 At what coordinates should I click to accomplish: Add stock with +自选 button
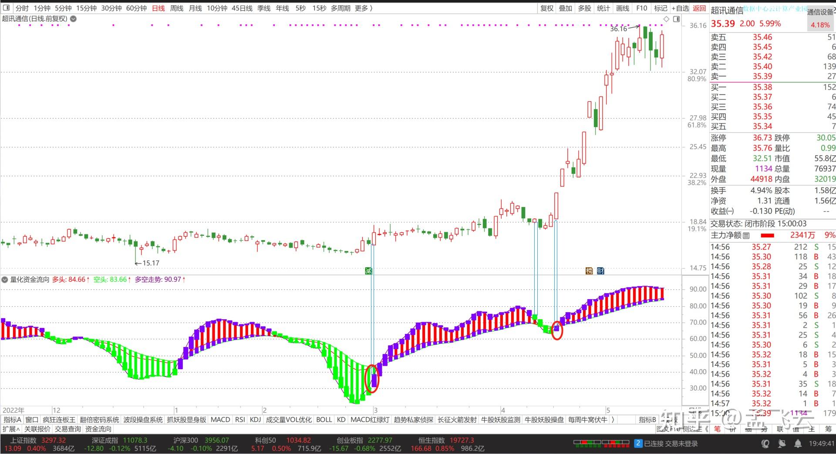[680, 8]
